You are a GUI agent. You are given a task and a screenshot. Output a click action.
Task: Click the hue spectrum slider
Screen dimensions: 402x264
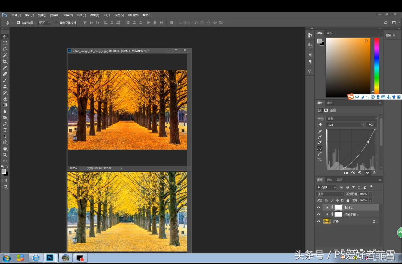377,66
